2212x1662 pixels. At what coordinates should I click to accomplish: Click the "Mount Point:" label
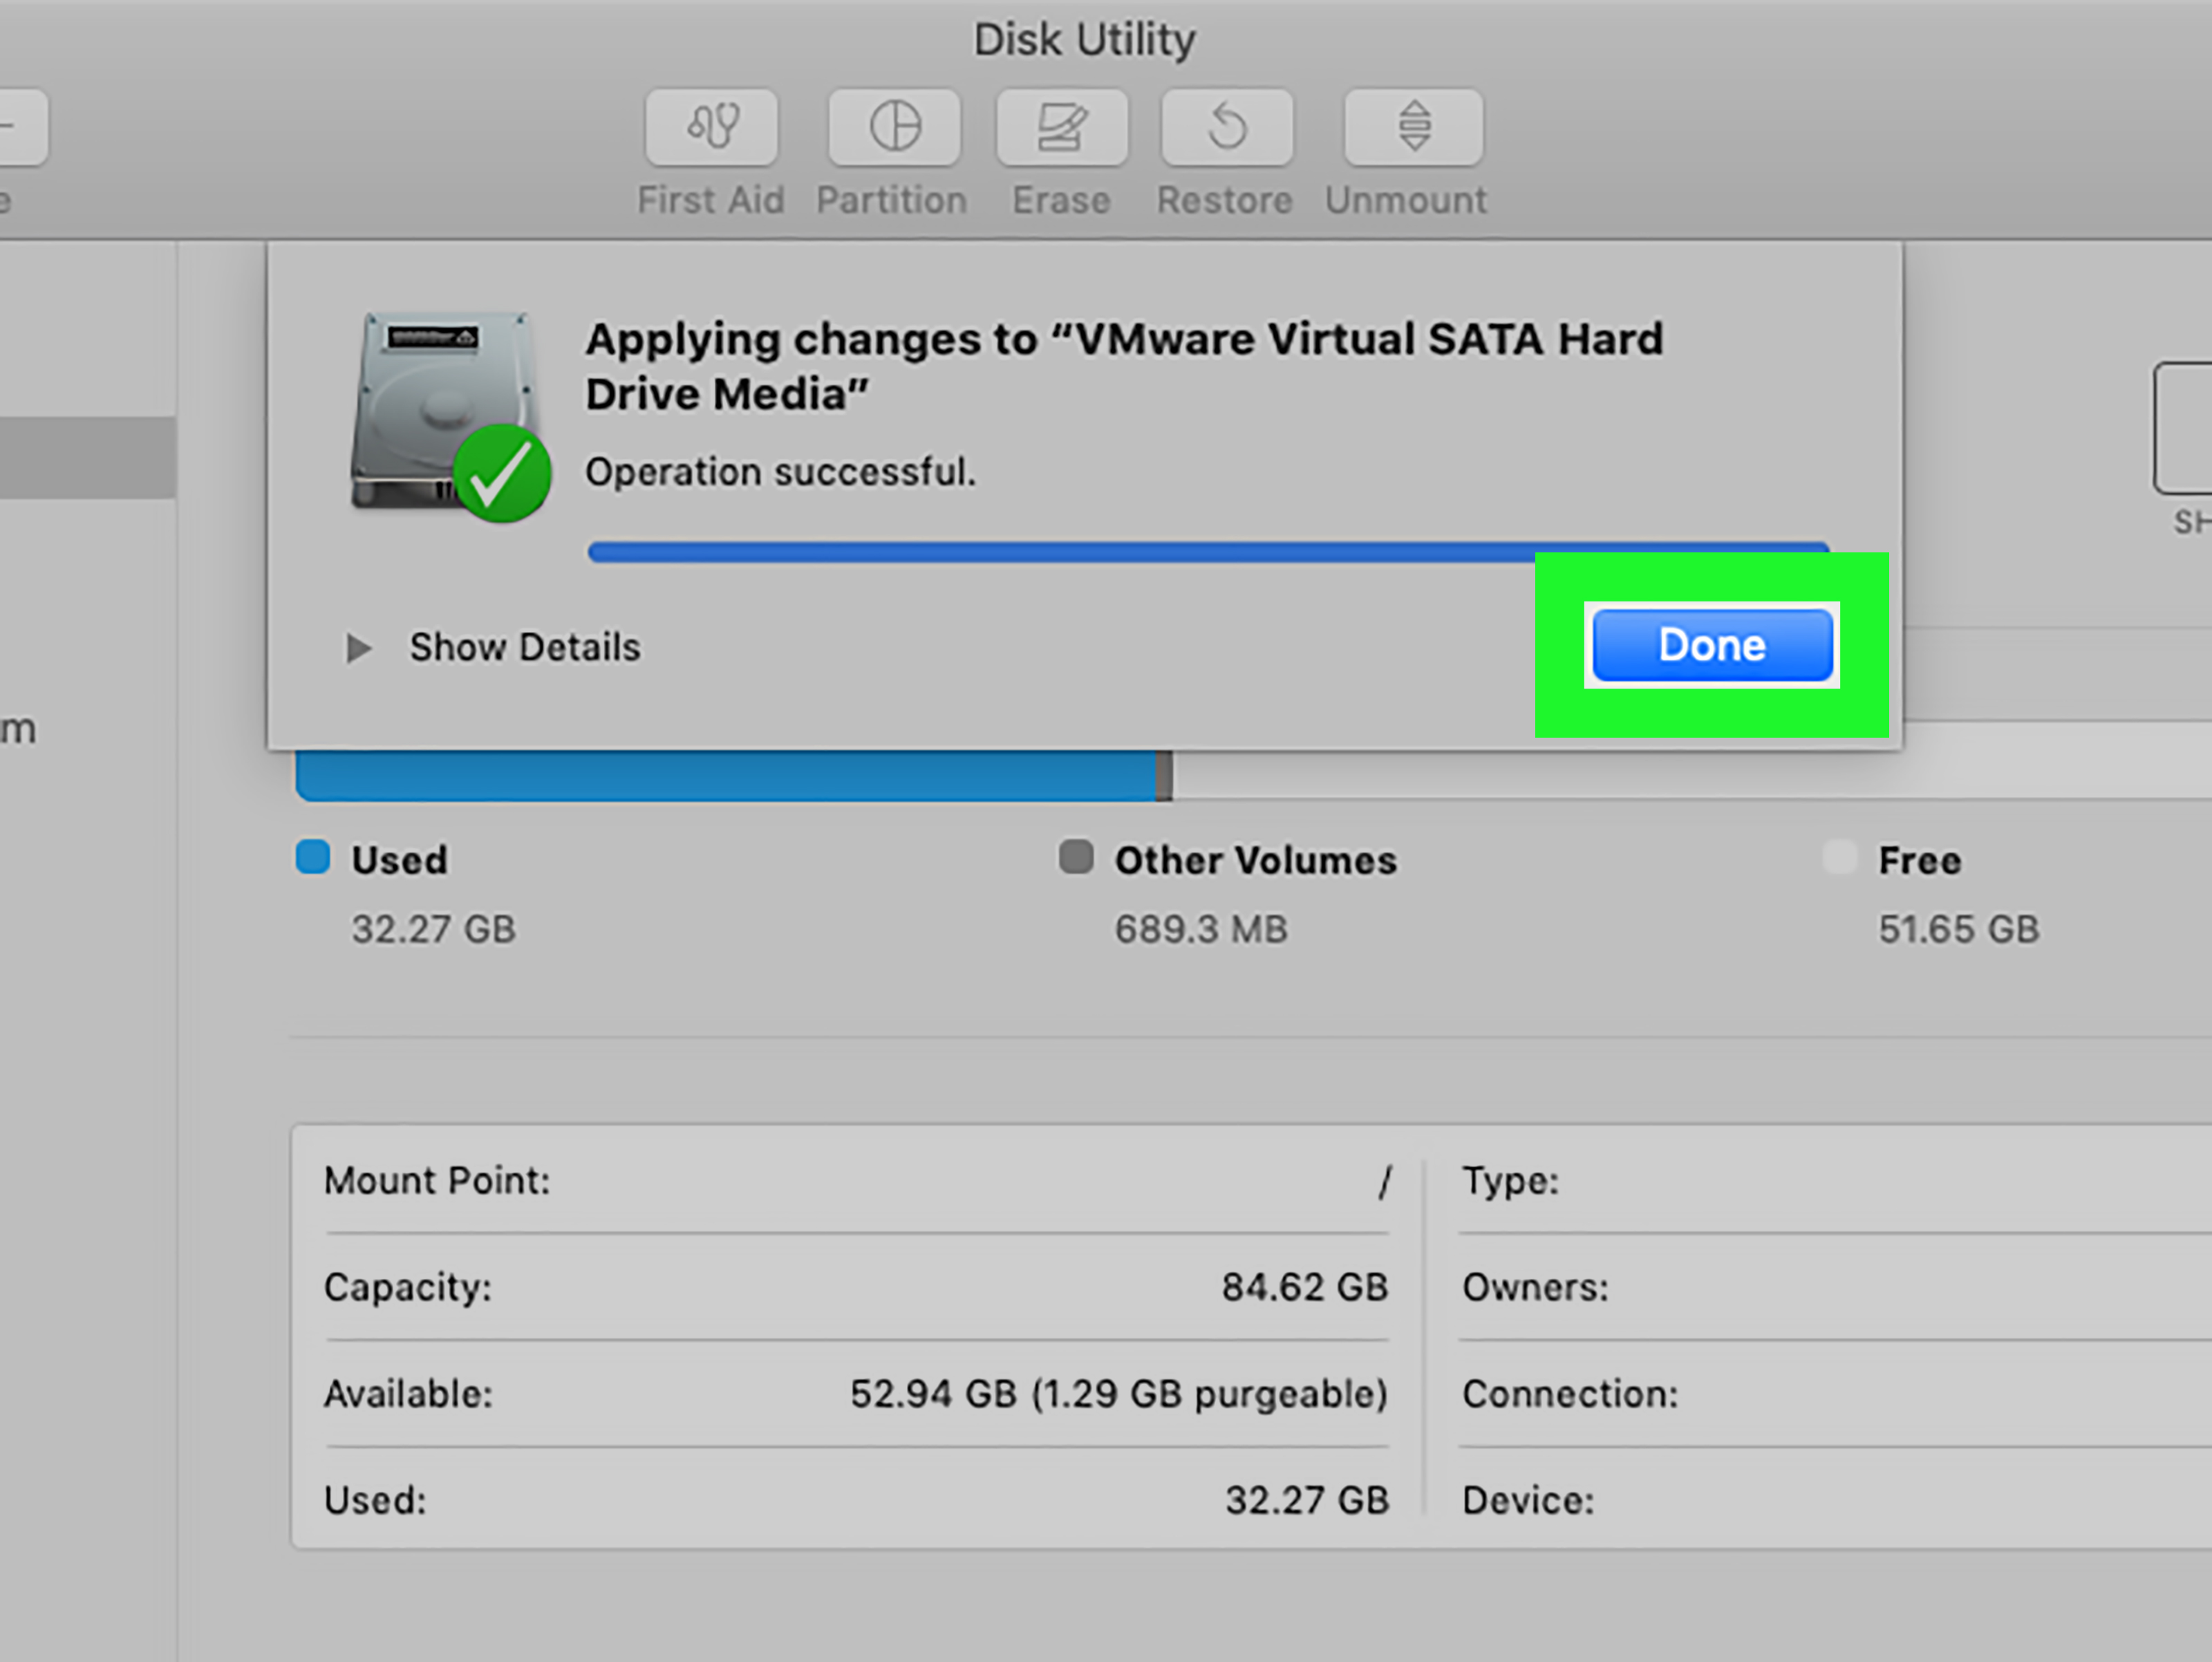pyautogui.click(x=437, y=1181)
